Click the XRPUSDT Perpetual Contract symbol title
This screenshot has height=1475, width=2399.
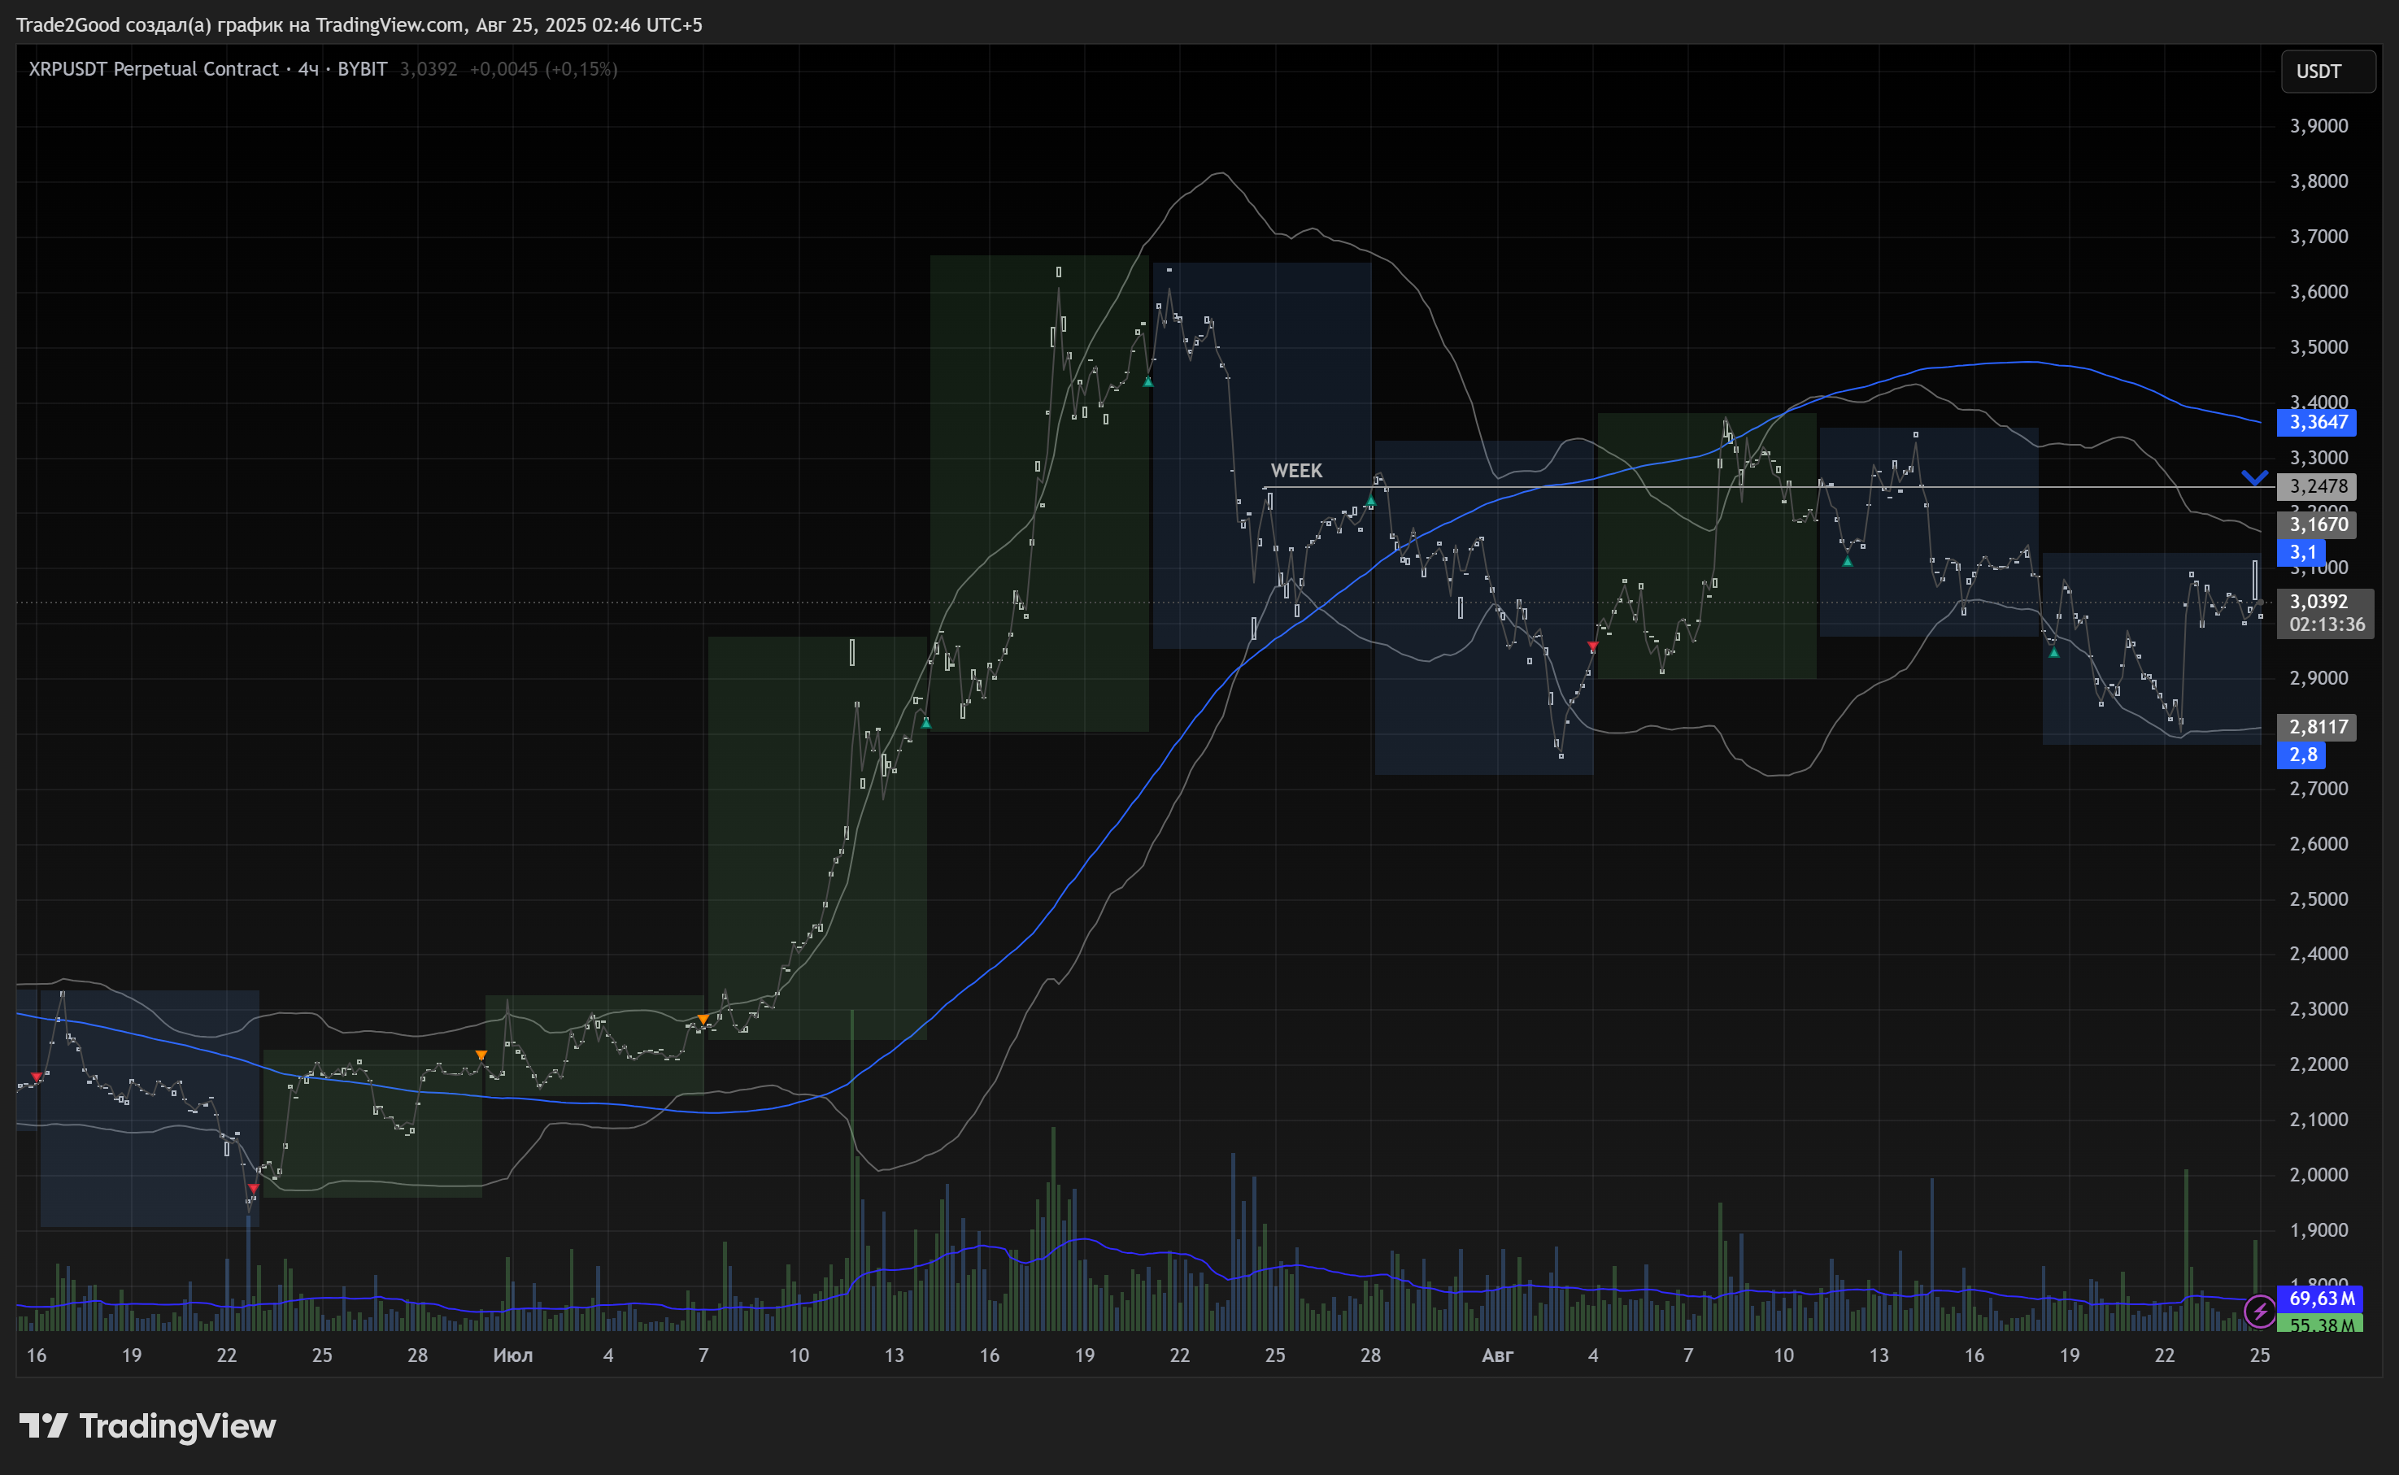[153, 69]
